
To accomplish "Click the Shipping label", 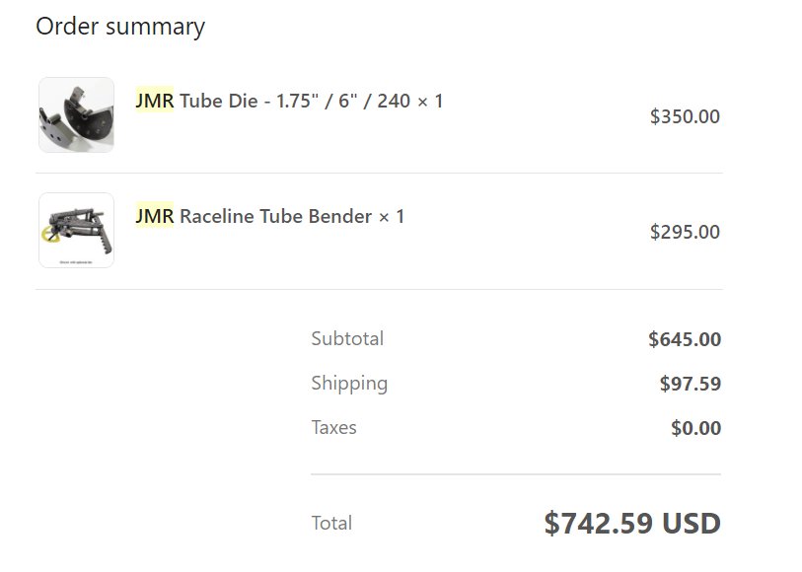I will pos(349,384).
